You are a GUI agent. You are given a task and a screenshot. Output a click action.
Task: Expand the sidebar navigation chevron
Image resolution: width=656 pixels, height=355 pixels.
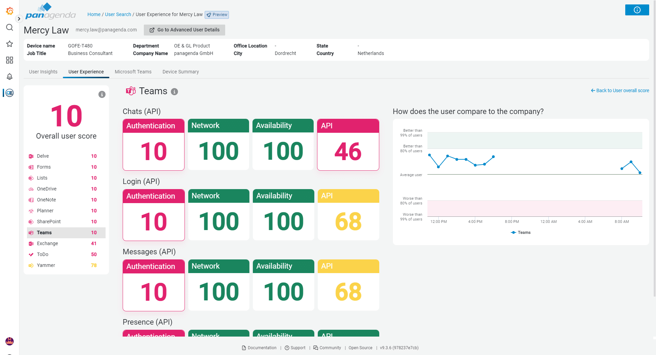19,19
